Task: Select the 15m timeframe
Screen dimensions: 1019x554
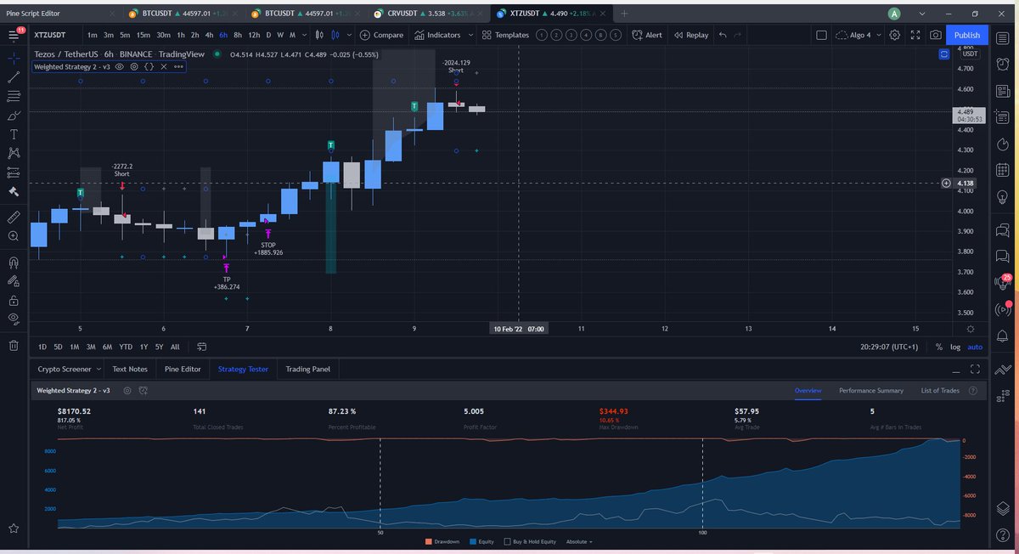Action: coord(144,35)
